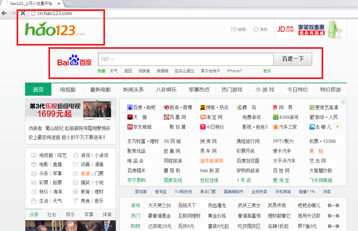Open the 途牛旅游网 link
The width and height of the screenshot is (358, 231).
pos(212,161)
